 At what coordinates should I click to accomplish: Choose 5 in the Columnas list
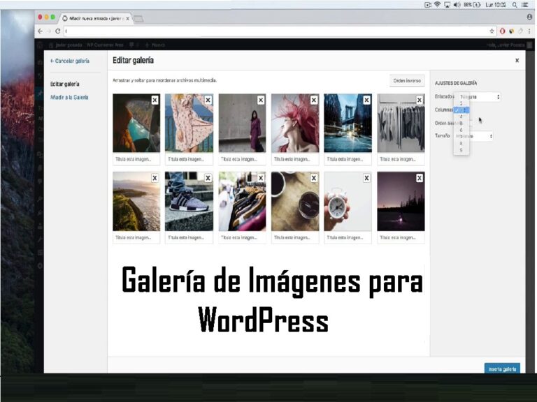(x=461, y=123)
